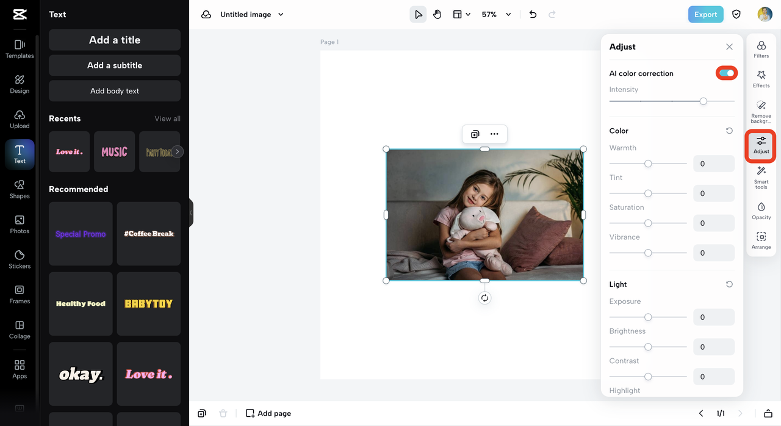
Task: Open the Effects tool
Action: click(761, 79)
